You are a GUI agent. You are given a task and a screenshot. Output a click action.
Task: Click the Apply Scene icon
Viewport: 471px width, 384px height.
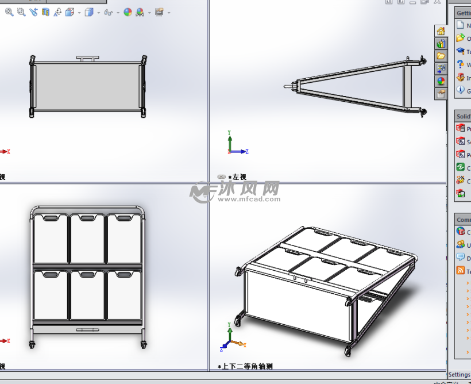[140, 12]
